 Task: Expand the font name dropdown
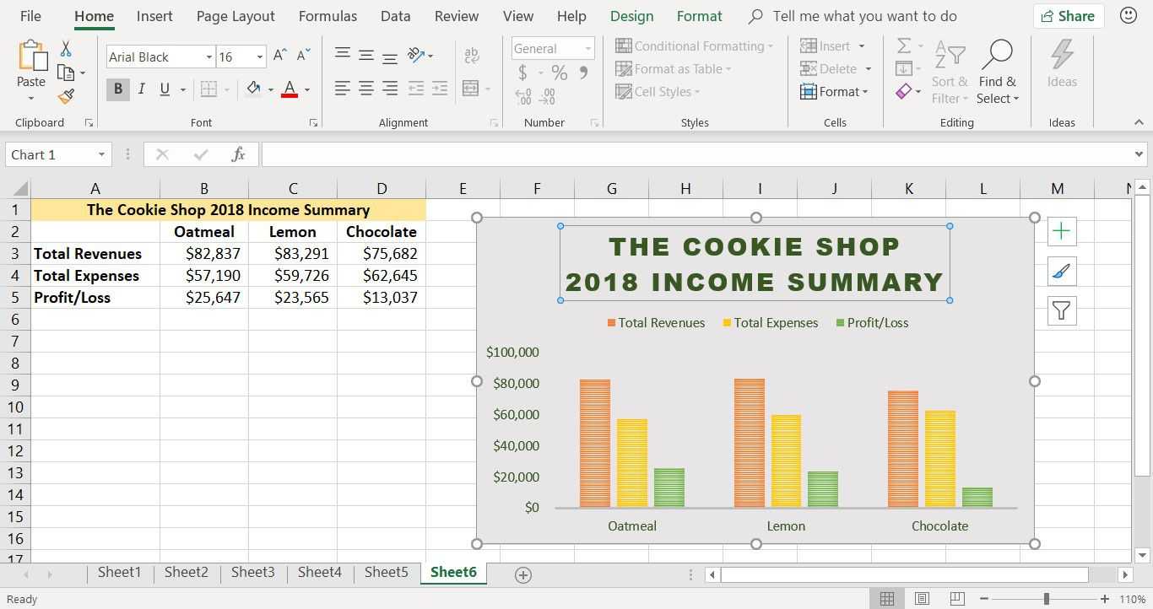208,57
